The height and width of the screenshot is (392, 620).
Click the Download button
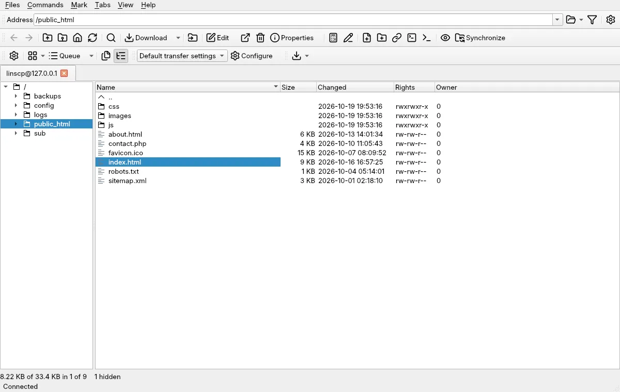(146, 38)
